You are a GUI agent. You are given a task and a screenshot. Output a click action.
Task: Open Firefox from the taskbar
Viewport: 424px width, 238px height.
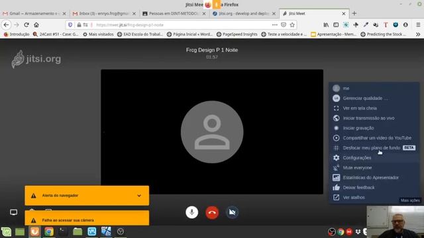(x=34, y=231)
